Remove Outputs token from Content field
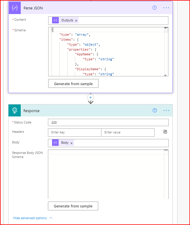 (x=76, y=20)
